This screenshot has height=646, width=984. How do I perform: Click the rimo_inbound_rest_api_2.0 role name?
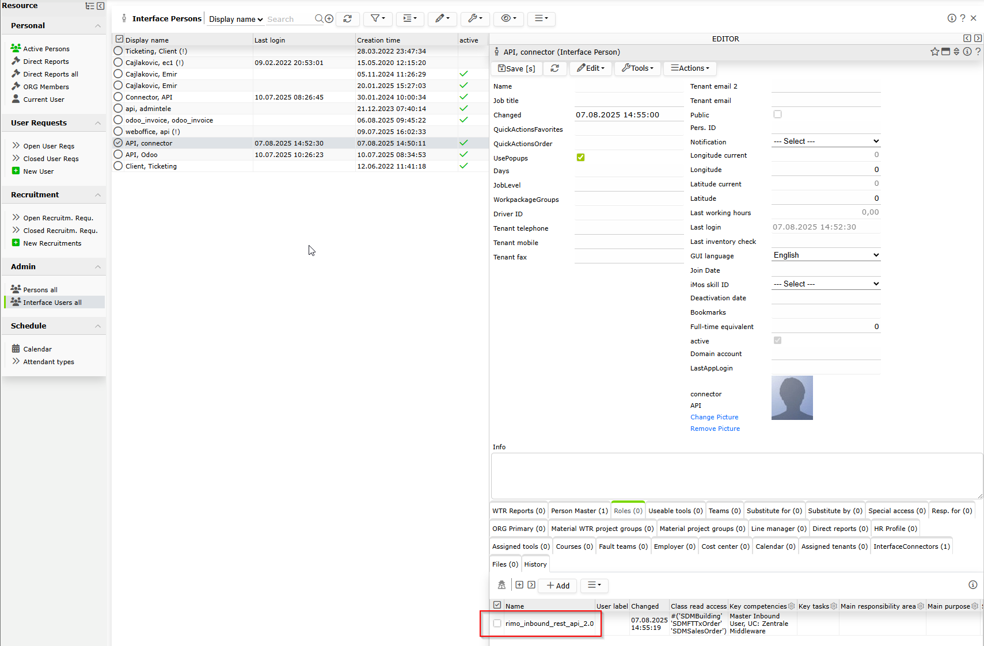[549, 624]
